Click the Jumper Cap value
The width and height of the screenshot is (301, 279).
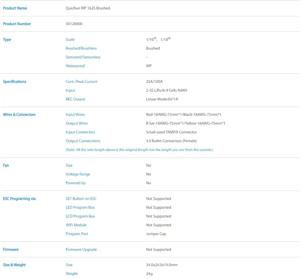click(156, 234)
